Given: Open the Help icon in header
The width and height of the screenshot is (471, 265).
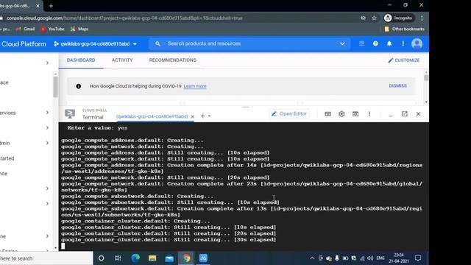Looking at the screenshot, I should point(375,44).
